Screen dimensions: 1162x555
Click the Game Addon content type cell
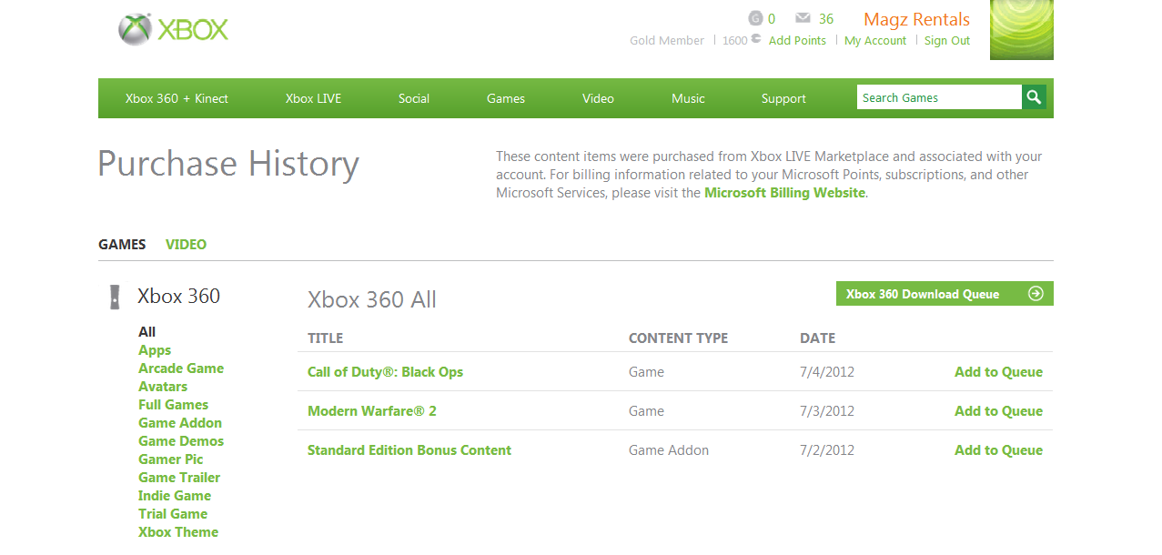click(x=669, y=449)
